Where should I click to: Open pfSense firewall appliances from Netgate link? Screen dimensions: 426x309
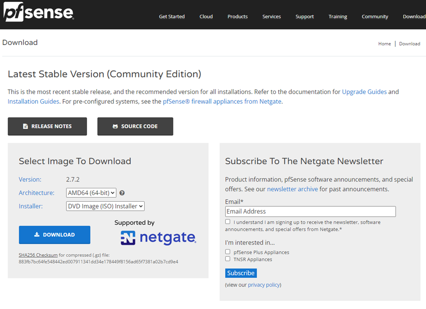pyautogui.click(x=222, y=101)
